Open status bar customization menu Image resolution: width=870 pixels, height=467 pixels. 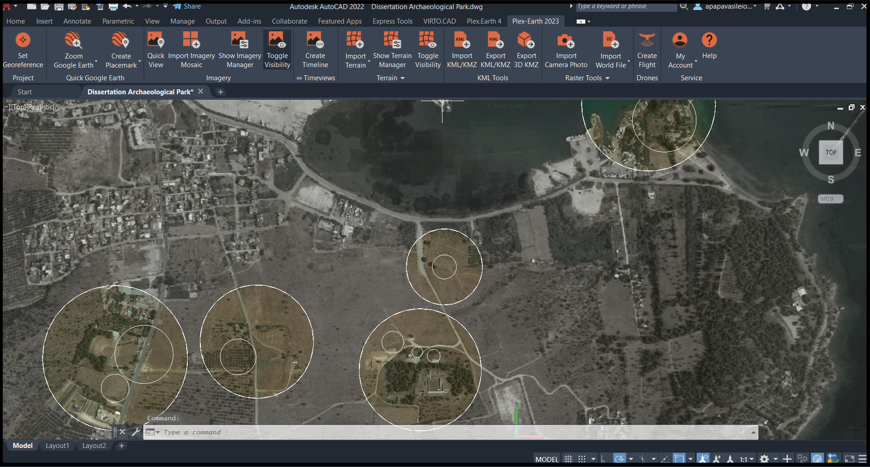point(863,459)
